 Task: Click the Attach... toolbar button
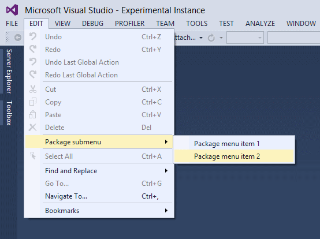point(185,38)
